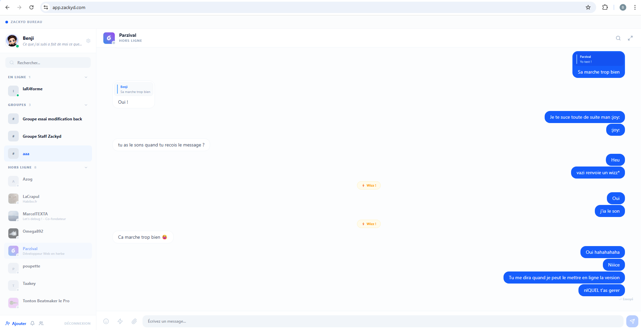Collapse the GROUPES section
This screenshot has height=330, width=641.
click(x=86, y=105)
